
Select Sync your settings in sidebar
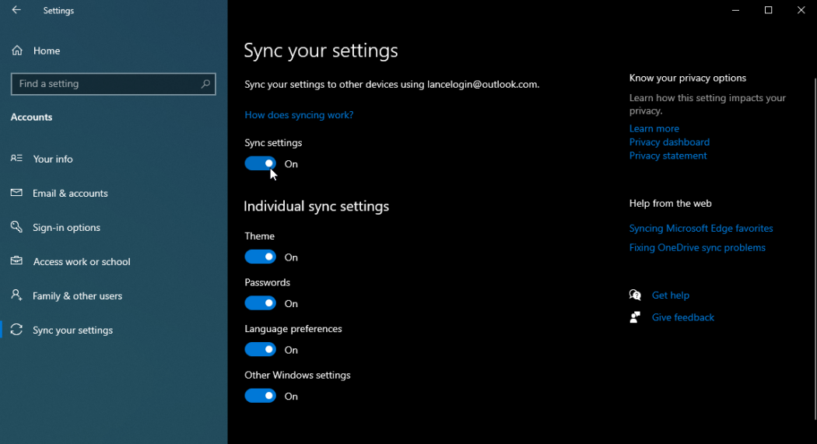(x=73, y=330)
